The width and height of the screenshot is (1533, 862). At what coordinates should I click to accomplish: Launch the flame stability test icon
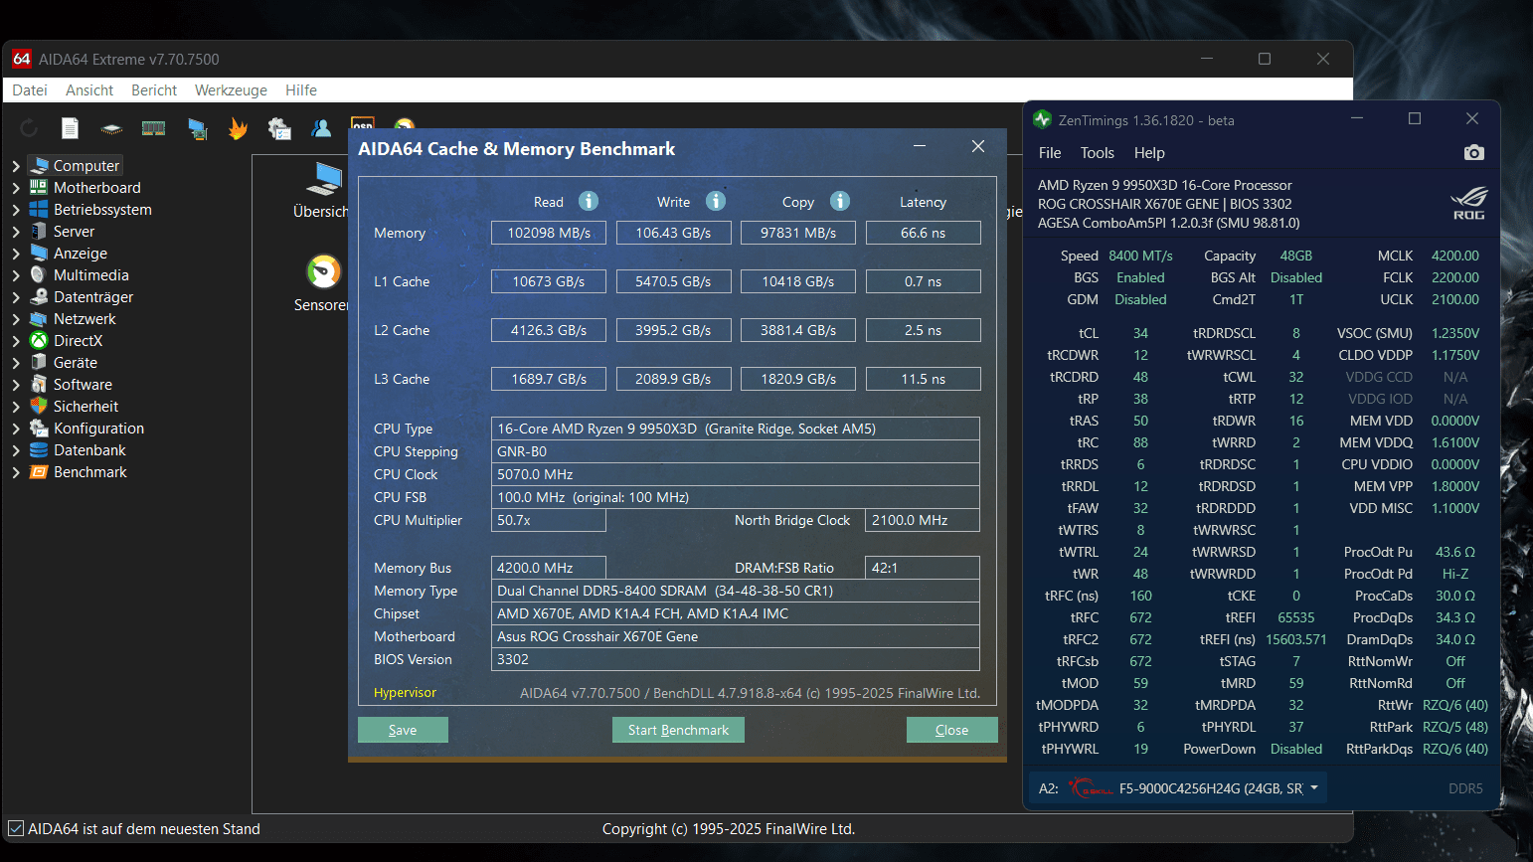tap(238, 128)
